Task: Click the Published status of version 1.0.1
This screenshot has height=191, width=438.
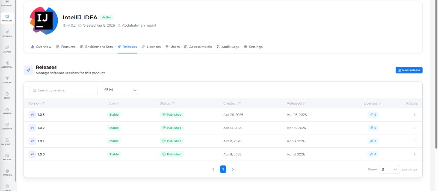Action: click(x=172, y=141)
